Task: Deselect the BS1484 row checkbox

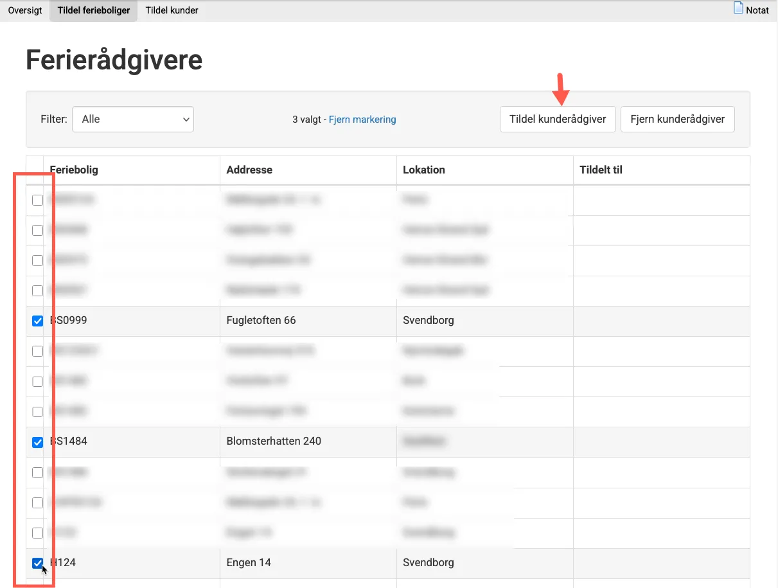Action: pos(38,442)
